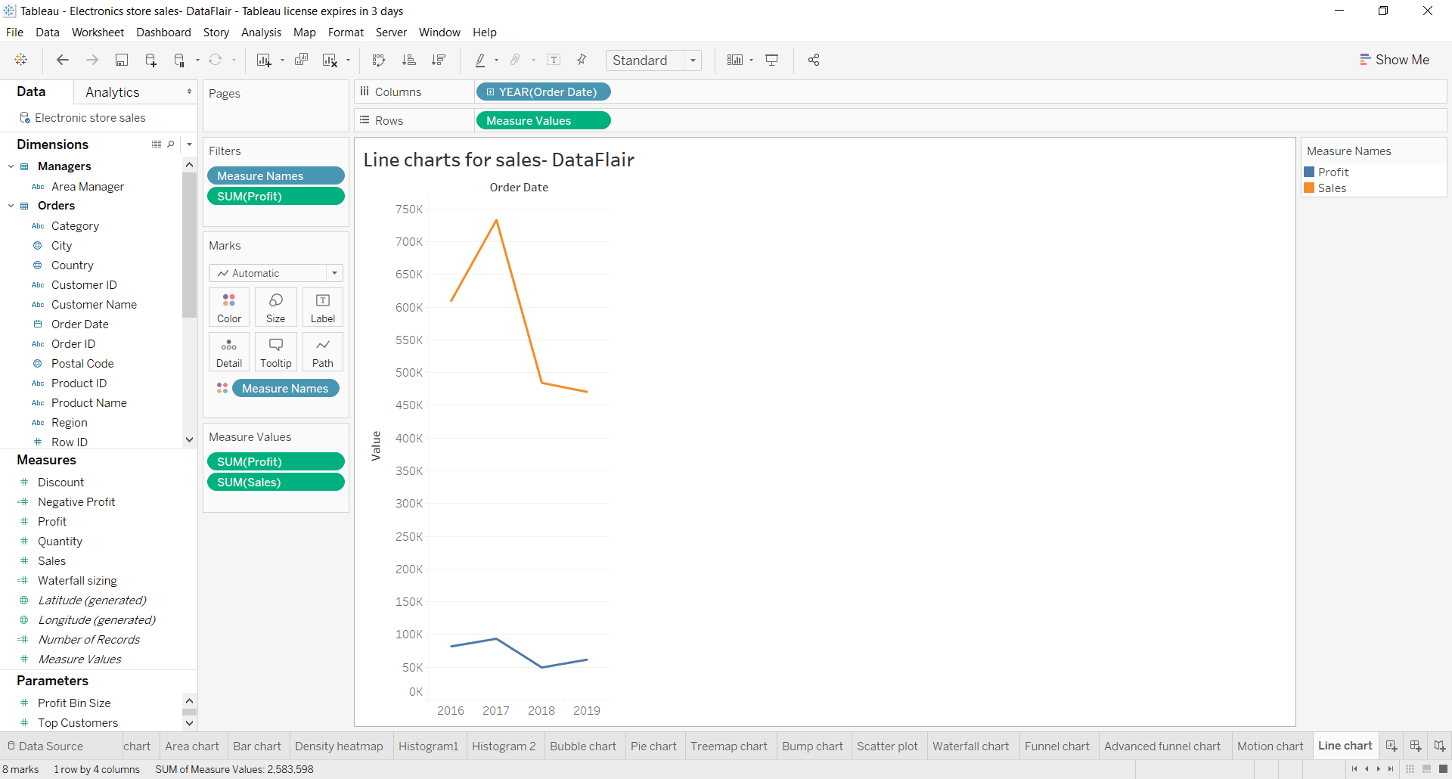Click the Sort Descending icon
Screen dimensions: 1452x779
439,60
